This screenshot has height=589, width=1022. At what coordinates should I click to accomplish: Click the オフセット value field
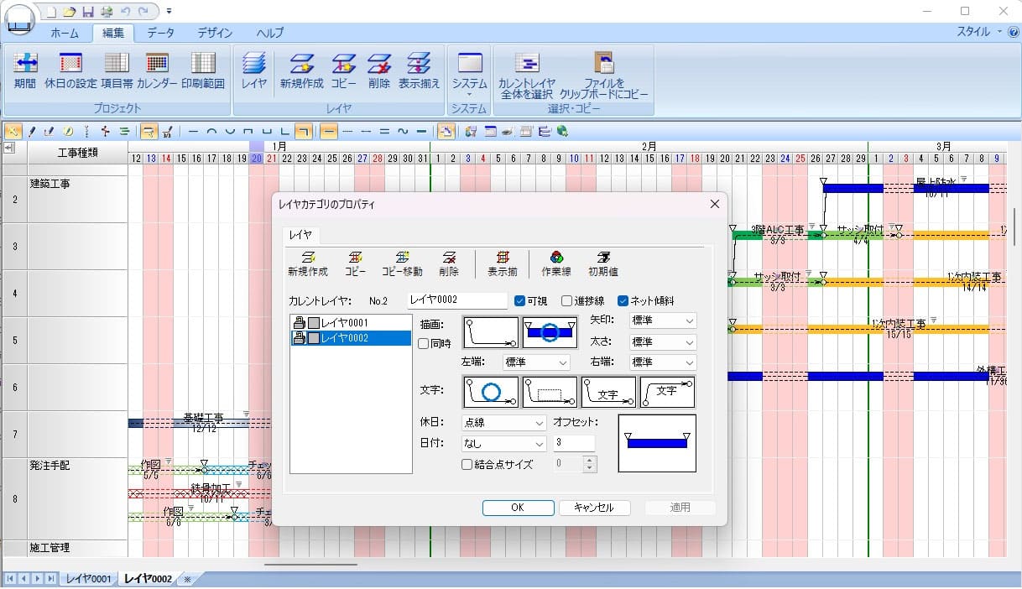pyautogui.click(x=574, y=443)
